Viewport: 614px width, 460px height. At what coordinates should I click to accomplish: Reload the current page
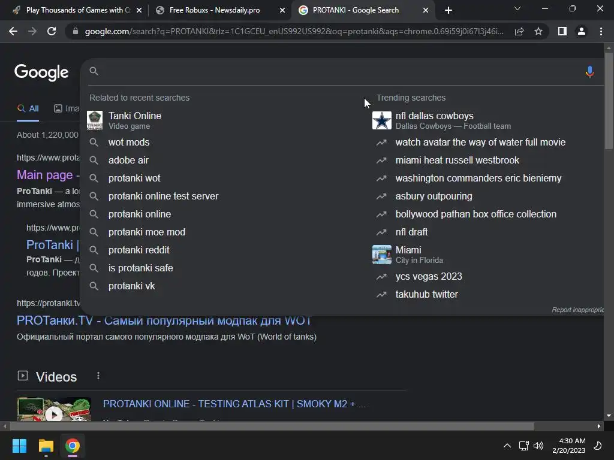(x=52, y=31)
